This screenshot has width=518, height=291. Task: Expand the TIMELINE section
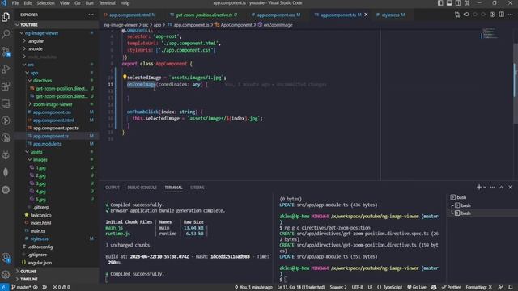click(56, 279)
